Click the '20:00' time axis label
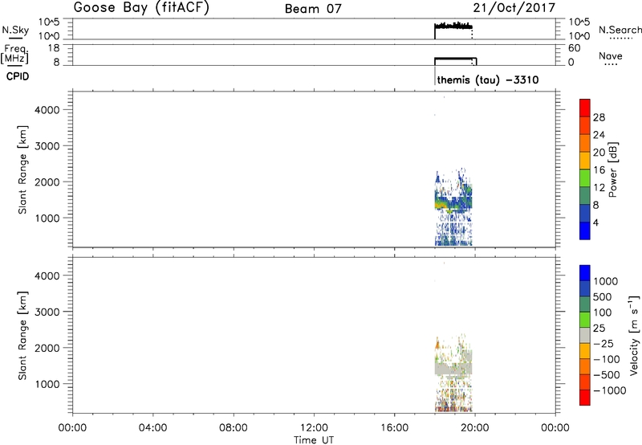 coord(474,428)
